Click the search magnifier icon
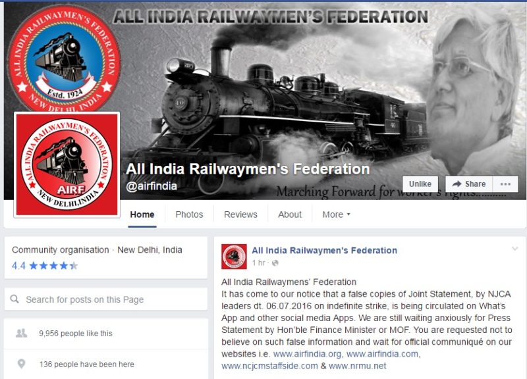The width and height of the screenshot is (527, 379). [x=14, y=299]
